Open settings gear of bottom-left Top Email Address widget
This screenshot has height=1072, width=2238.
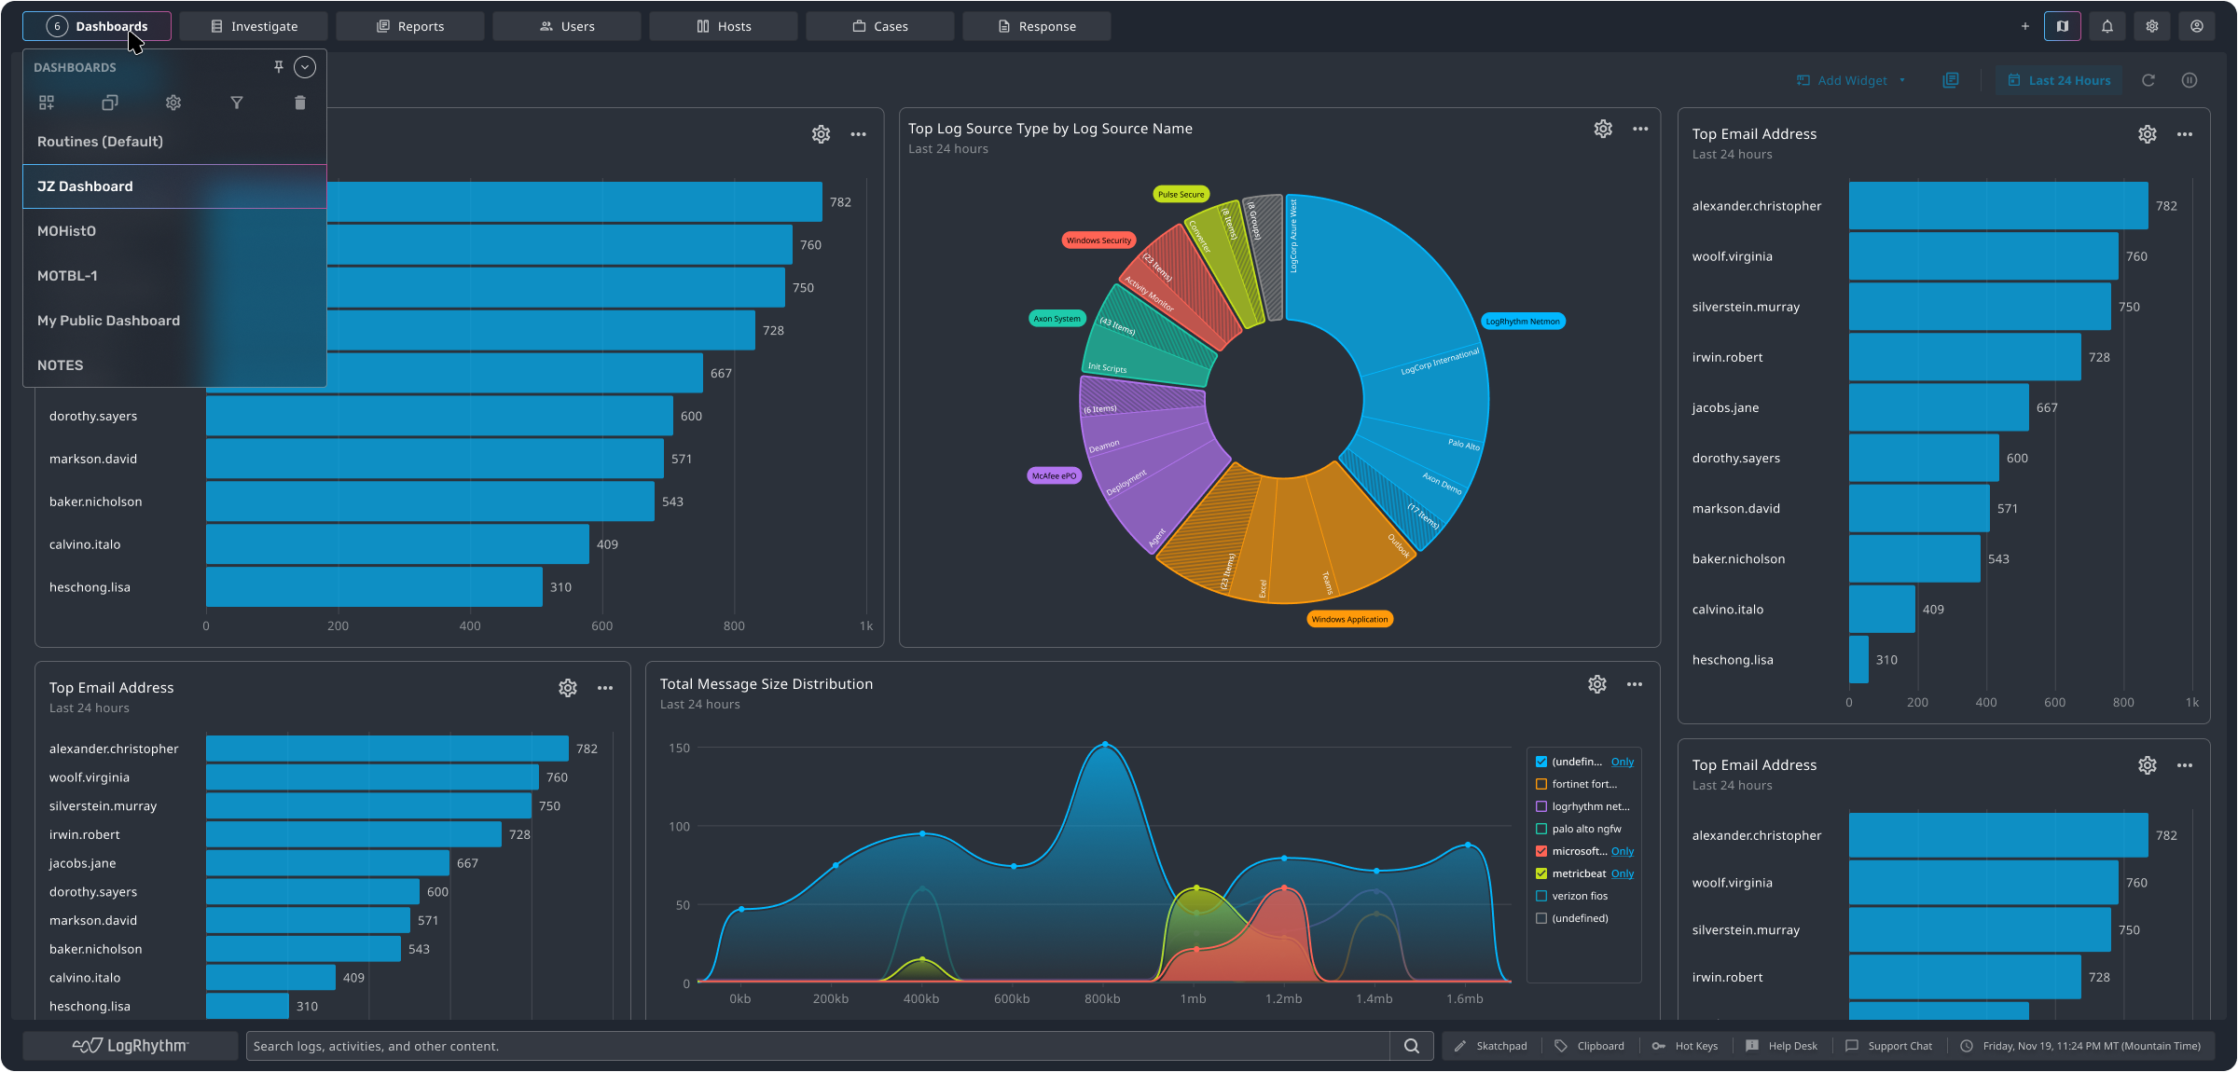click(568, 688)
